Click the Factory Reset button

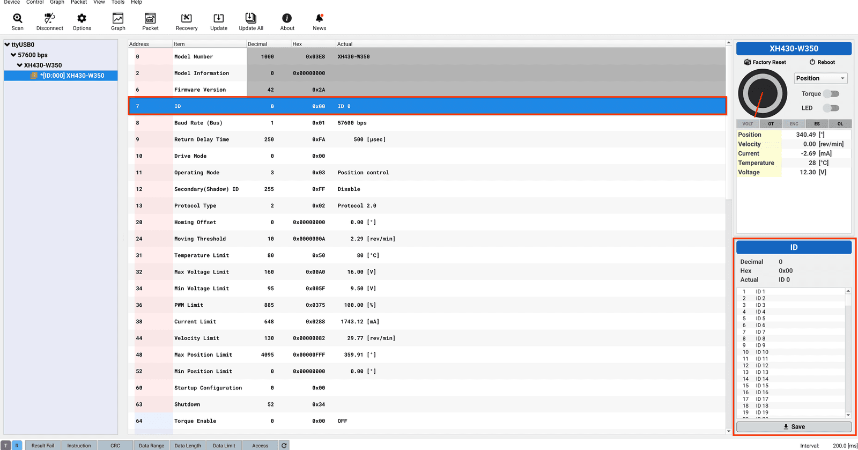(x=765, y=62)
